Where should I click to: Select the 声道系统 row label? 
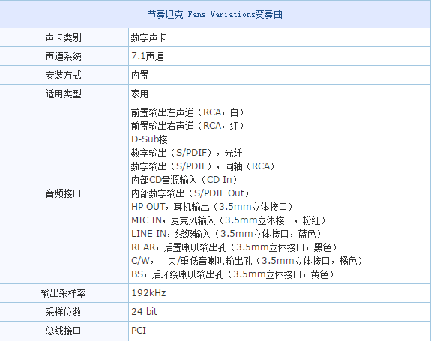[63, 56]
